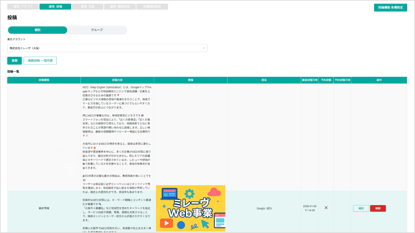Screen dimensions: 415x233
Task: Click the 2026-01-06 11:14:28 timestamp
Action: tap(309, 208)
